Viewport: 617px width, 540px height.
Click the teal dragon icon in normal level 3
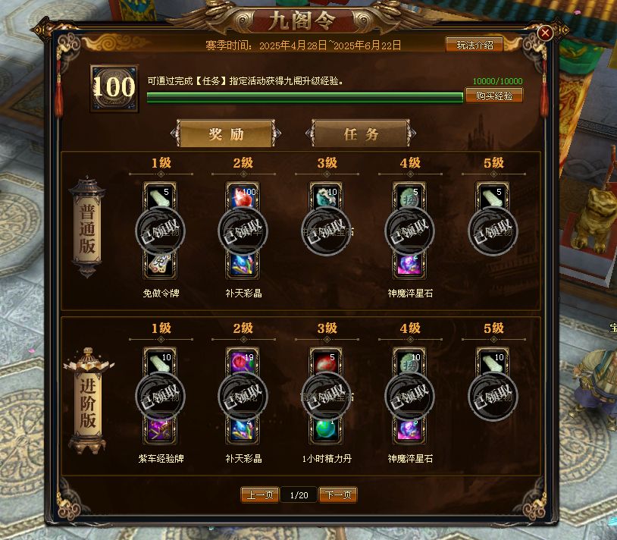(326, 196)
